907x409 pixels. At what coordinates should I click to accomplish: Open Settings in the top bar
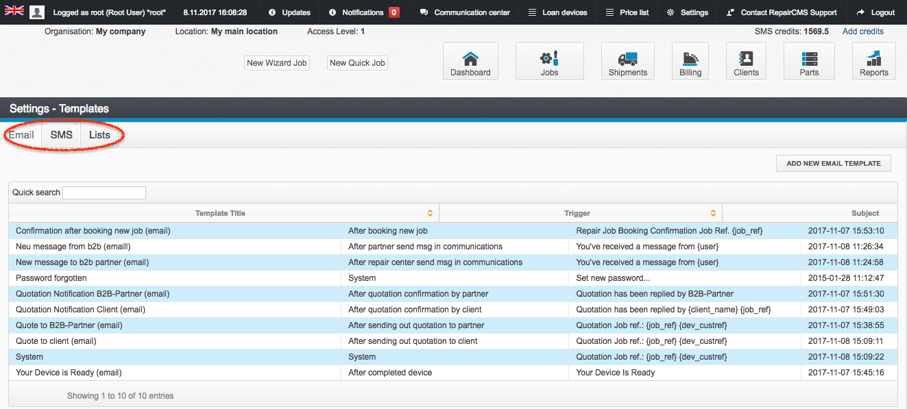(687, 12)
